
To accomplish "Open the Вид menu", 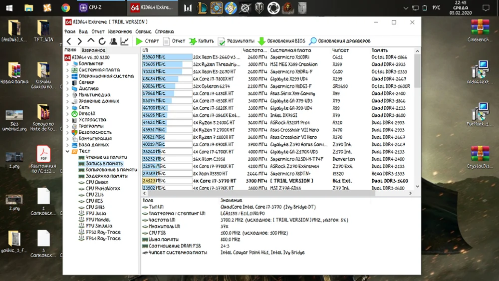I will click(x=83, y=31).
